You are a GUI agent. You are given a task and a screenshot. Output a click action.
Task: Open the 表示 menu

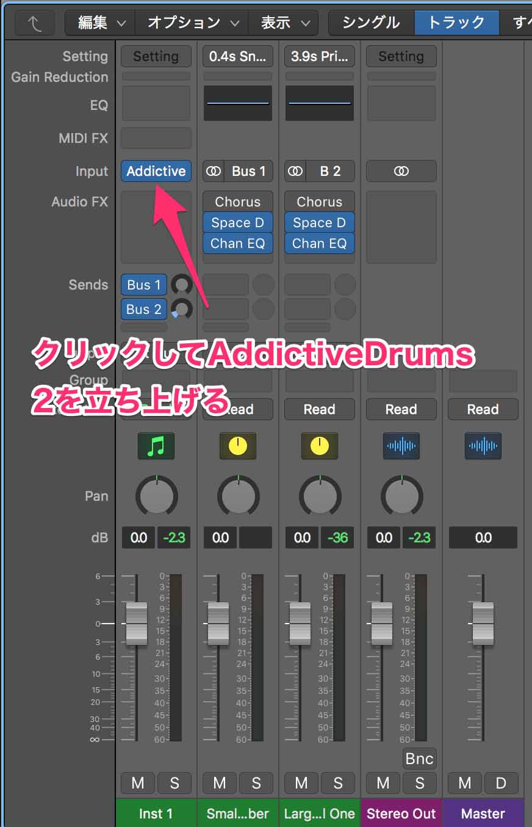click(x=283, y=23)
